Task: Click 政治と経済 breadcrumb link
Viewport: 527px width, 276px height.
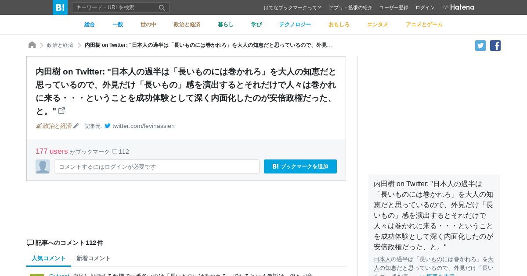Action: 60,45
